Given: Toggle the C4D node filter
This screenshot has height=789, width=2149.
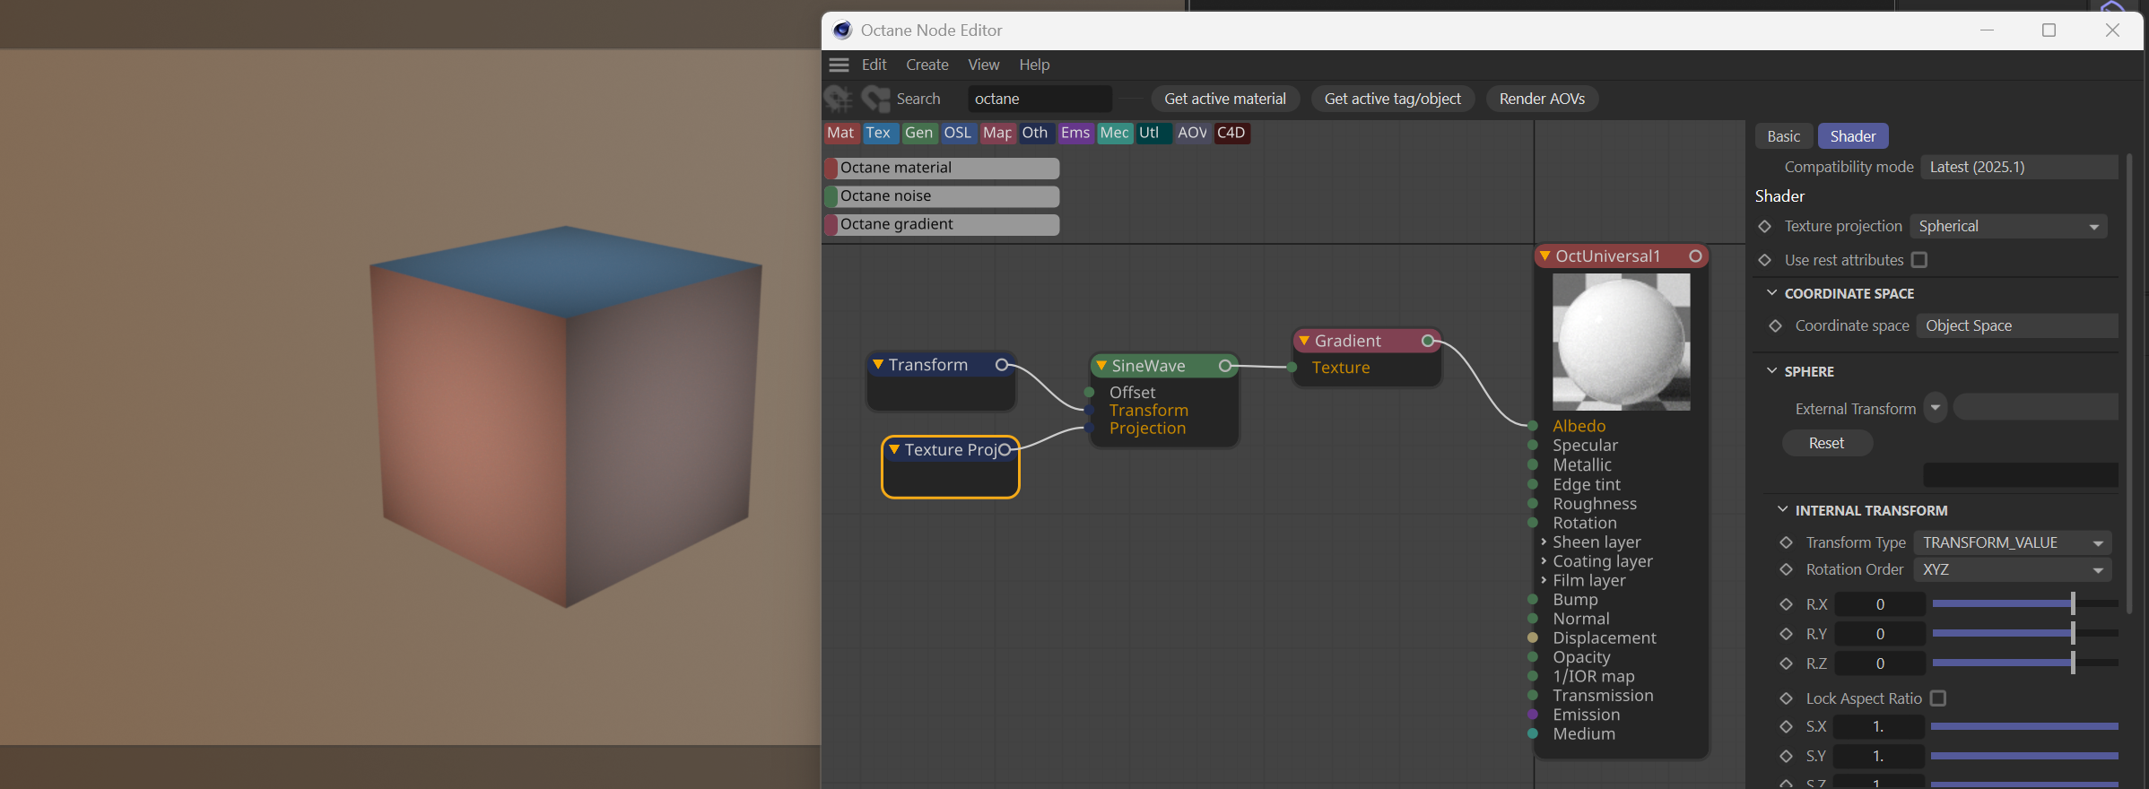Looking at the screenshot, I should [1231, 133].
